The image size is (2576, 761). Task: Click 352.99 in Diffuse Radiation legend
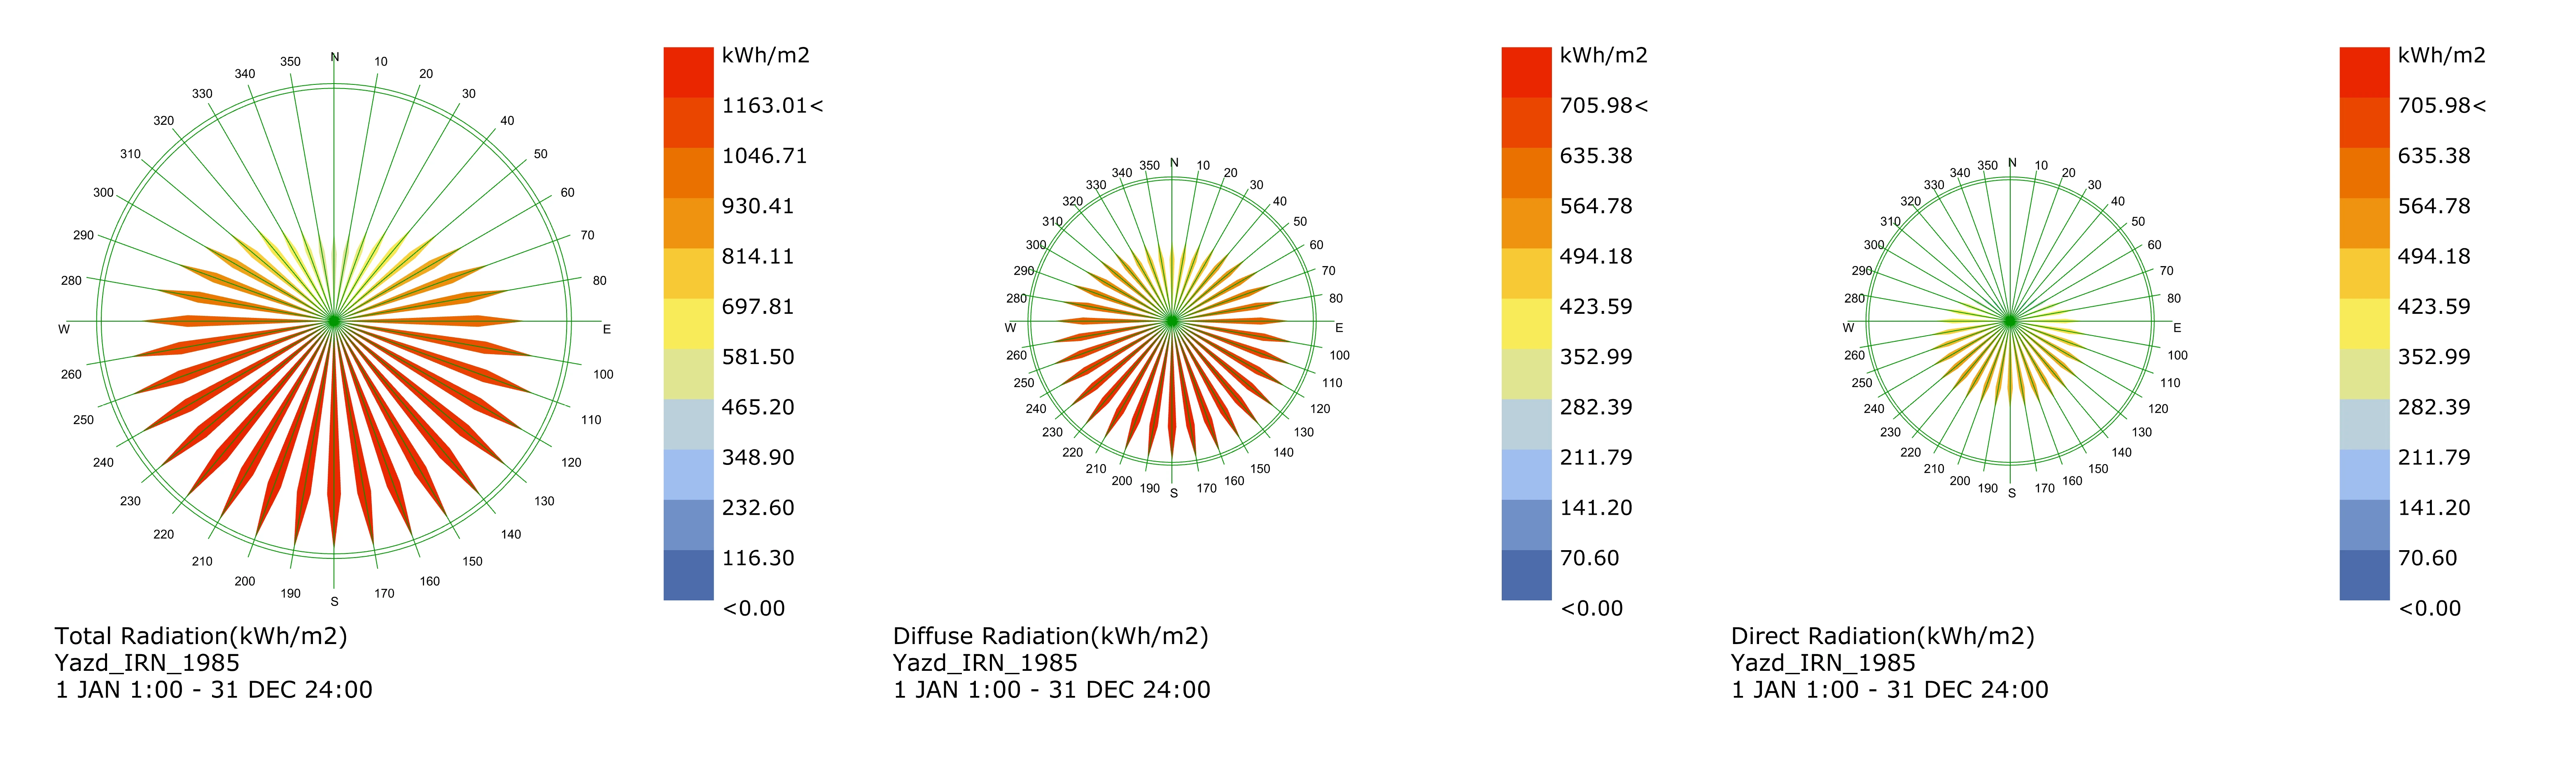[1596, 357]
